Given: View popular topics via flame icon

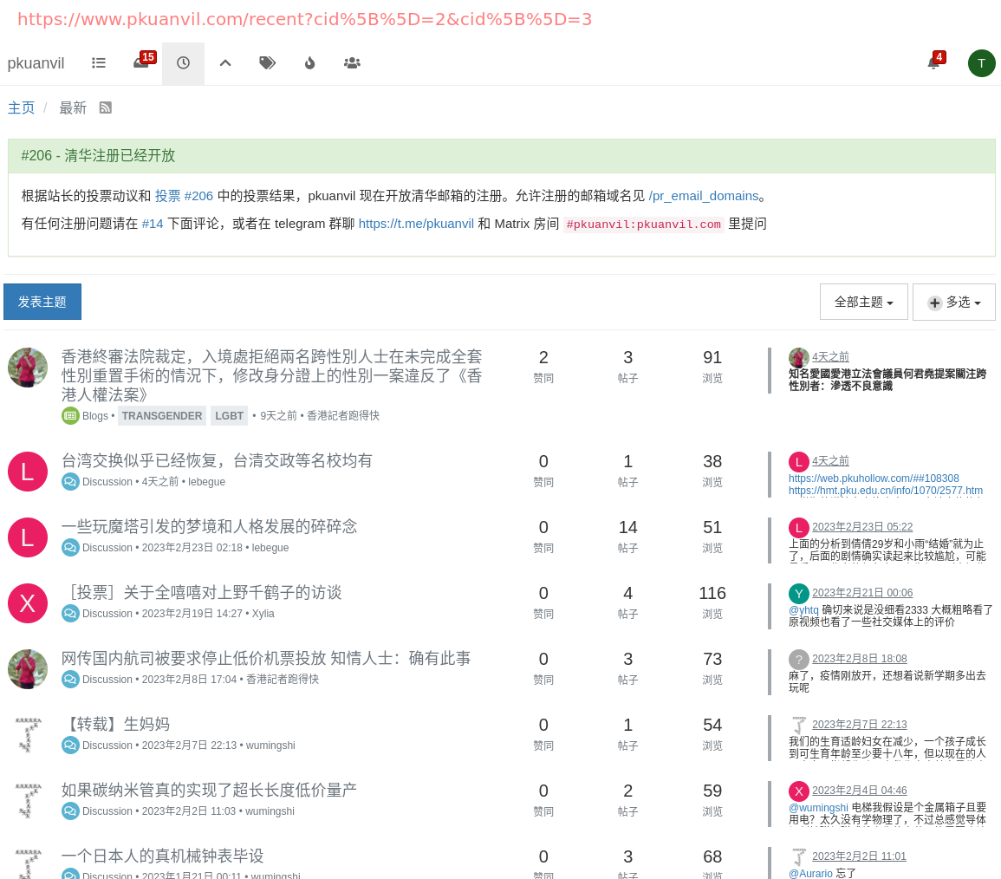Looking at the screenshot, I should pos(309,62).
